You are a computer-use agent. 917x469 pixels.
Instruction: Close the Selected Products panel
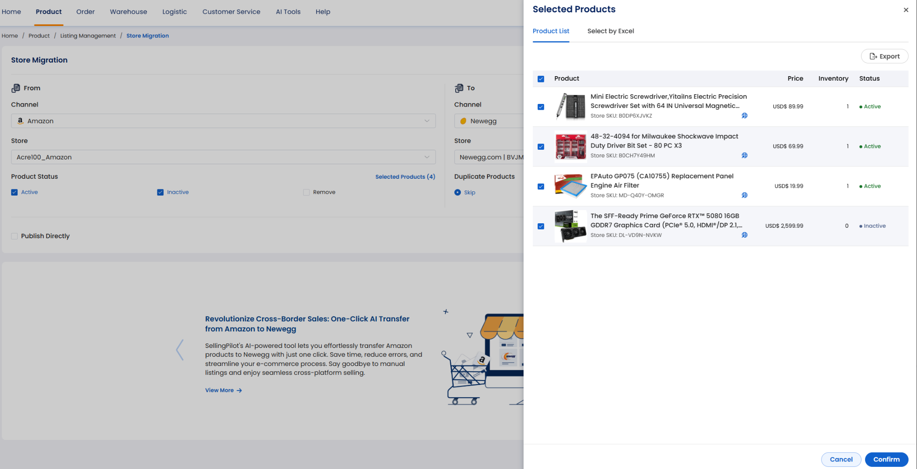pos(906,10)
